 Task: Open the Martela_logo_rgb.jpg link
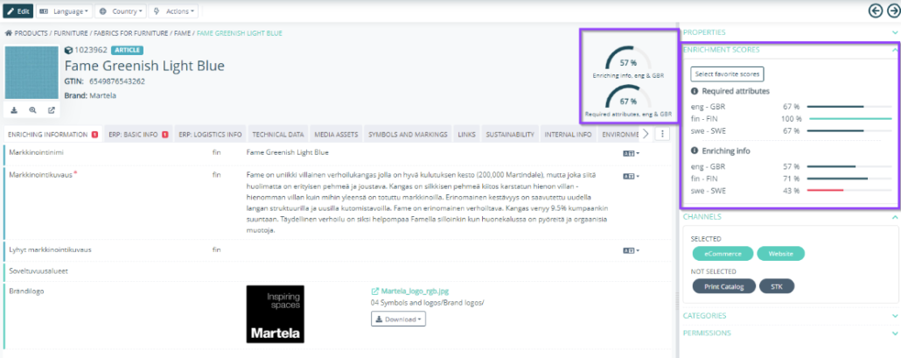pos(413,291)
